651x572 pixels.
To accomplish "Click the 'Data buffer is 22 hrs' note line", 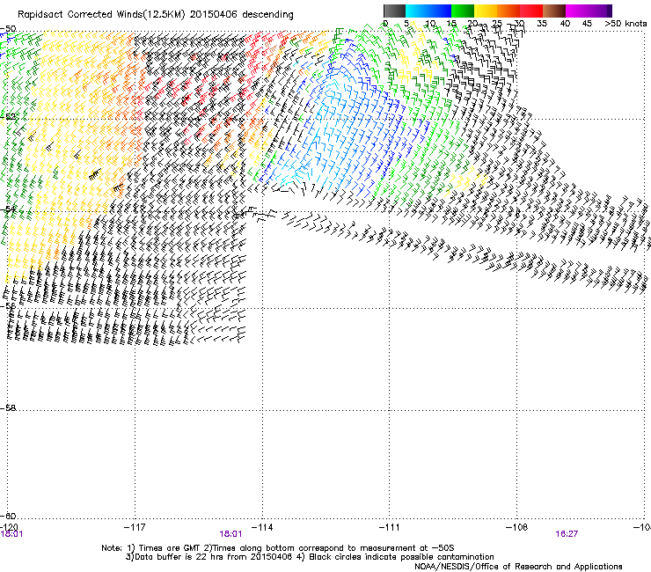I will pyautogui.click(x=310, y=557).
